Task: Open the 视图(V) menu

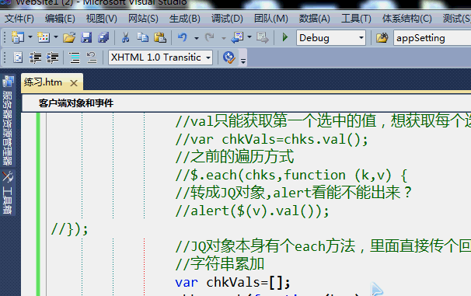Action: click(x=101, y=19)
